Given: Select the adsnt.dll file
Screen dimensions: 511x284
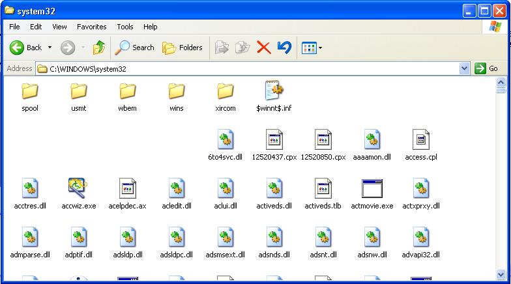Looking at the screenshot, I should click(323, 243).
